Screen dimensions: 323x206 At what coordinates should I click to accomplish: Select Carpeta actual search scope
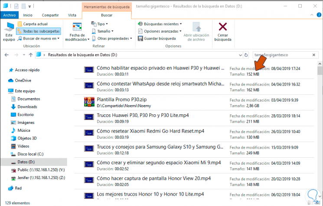coord(33,24)
